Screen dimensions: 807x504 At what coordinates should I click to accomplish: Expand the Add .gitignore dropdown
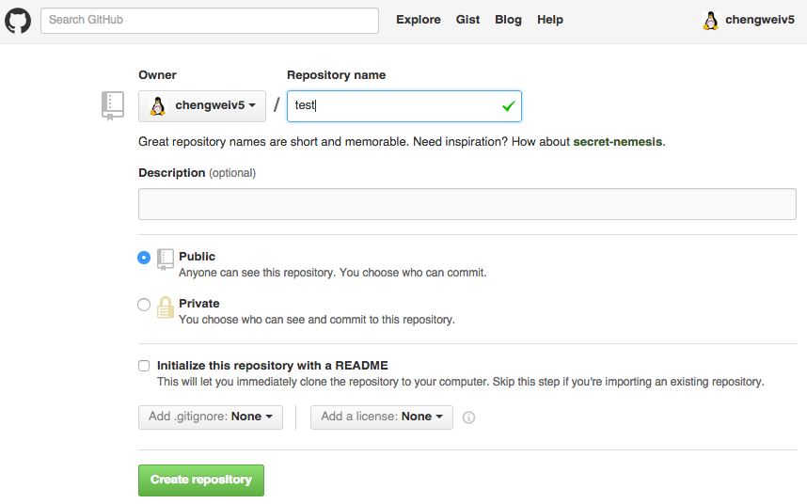pos(211,417)
